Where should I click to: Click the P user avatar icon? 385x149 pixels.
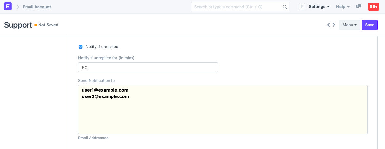pyautogui.click(x=302, y=7)
